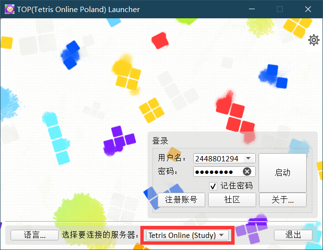Toggle the 记住密码 checkbox
323x250 pixels.
coord(213,186)
